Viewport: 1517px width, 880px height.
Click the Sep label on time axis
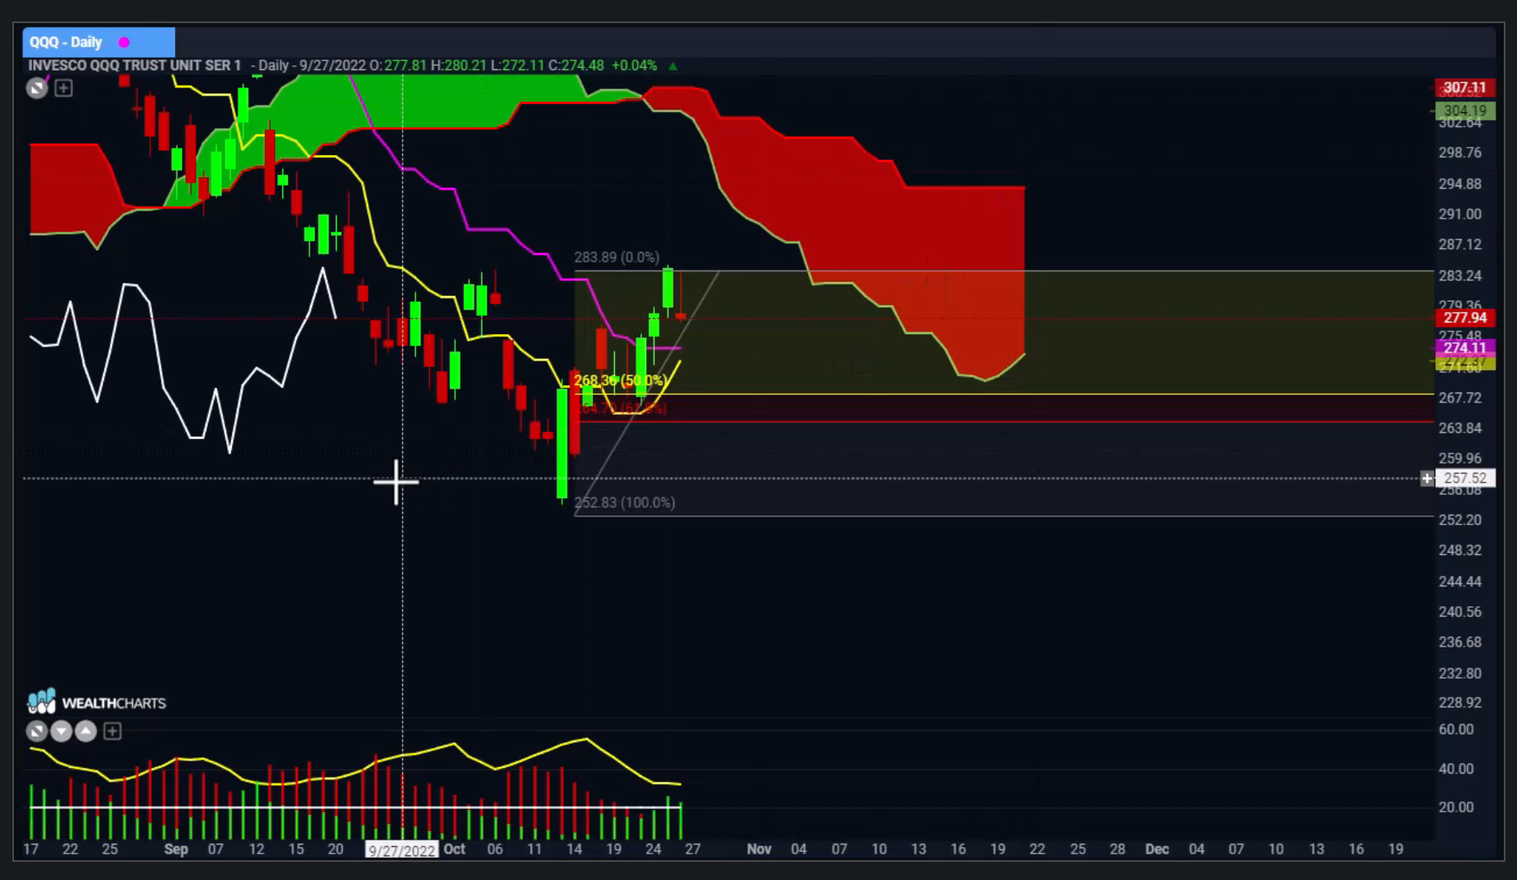(x=176, y=849)
